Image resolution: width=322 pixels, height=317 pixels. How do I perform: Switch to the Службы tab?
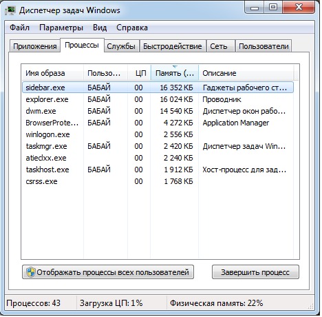[121, 46]
